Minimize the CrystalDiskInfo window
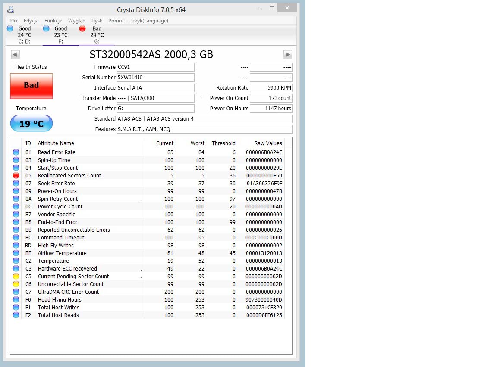 click(x=260, y=9)
